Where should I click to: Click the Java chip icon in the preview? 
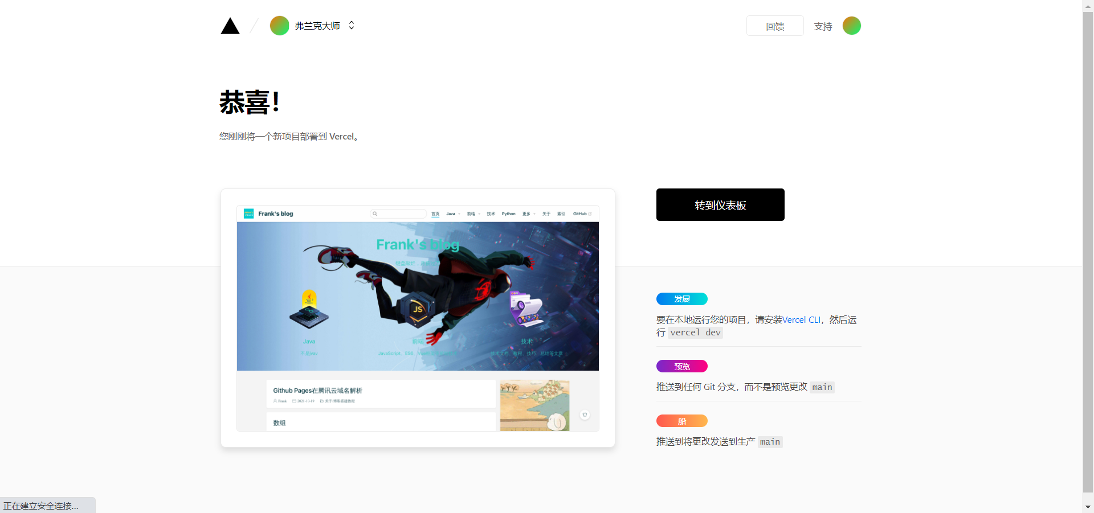pyautogui.click(x=309, y=310)
